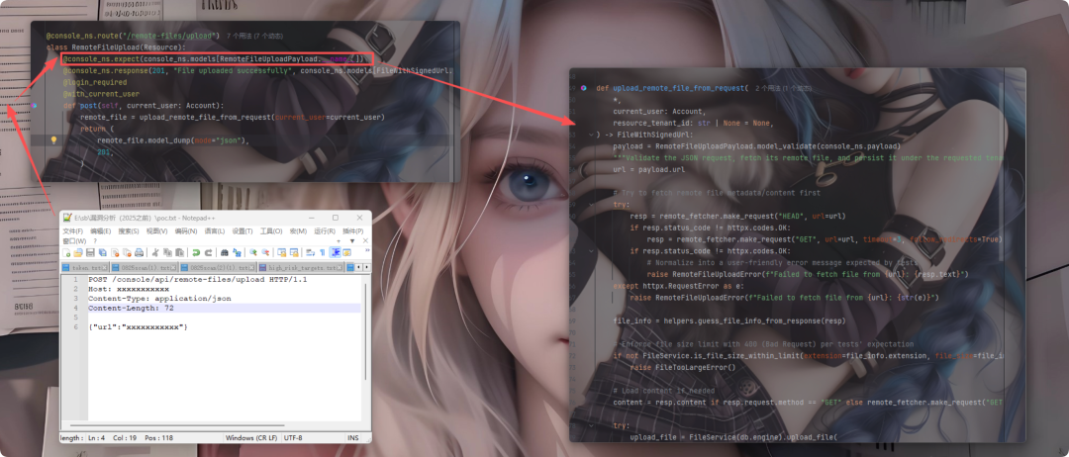Click the Replace icon next to binoculars
The image size is (1069, 457).
pos(237,252)
